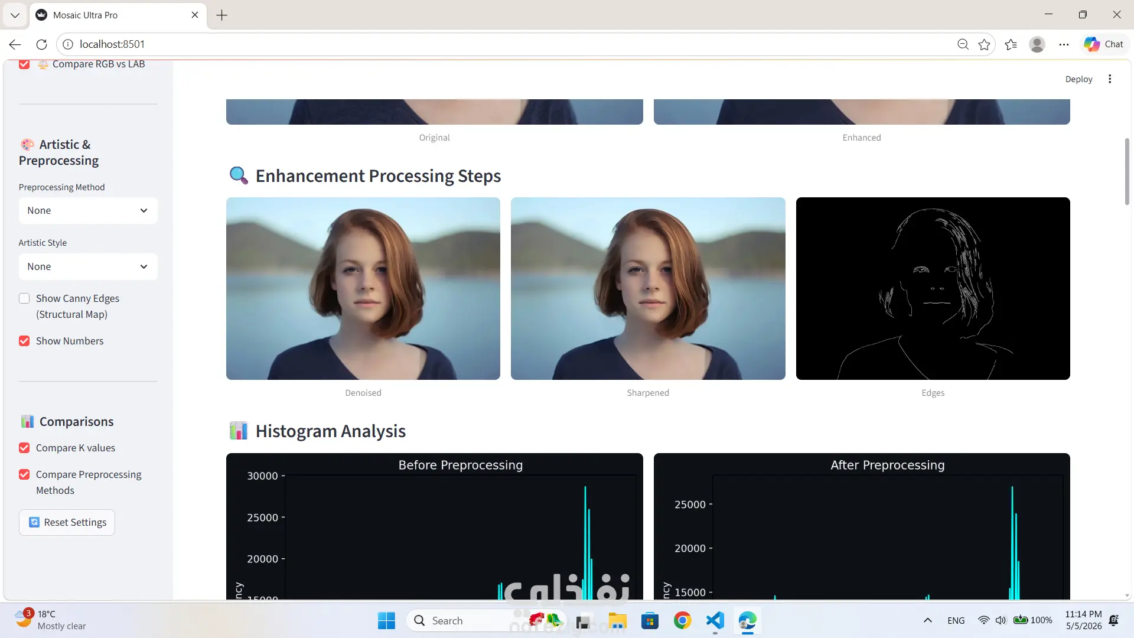Reload the localhost page
This screenshot has height=638, width=1134.
point(41,44)
